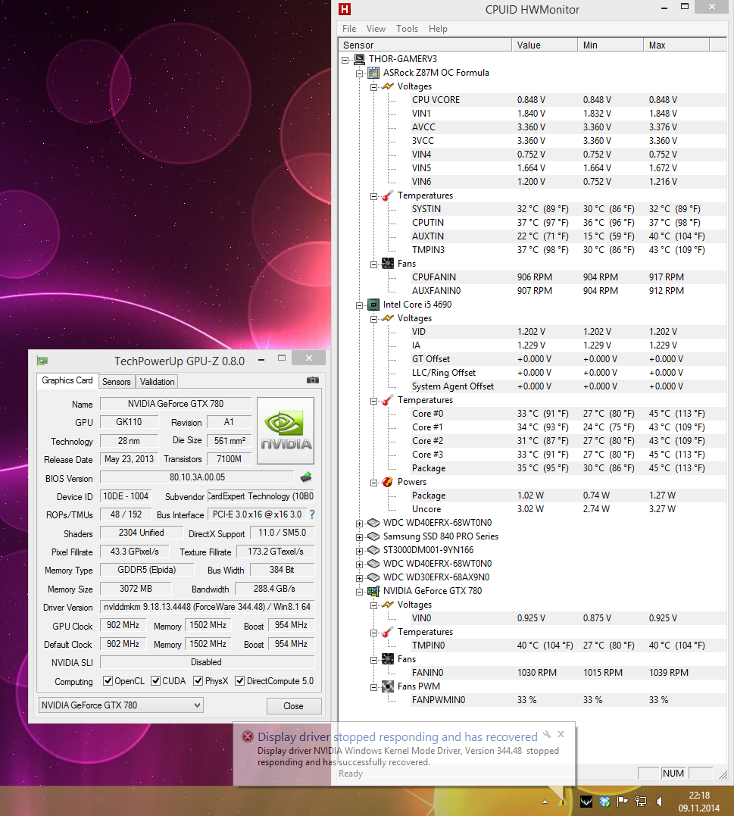
Task: Click the Sensor column header
Action: pos(425,45)
